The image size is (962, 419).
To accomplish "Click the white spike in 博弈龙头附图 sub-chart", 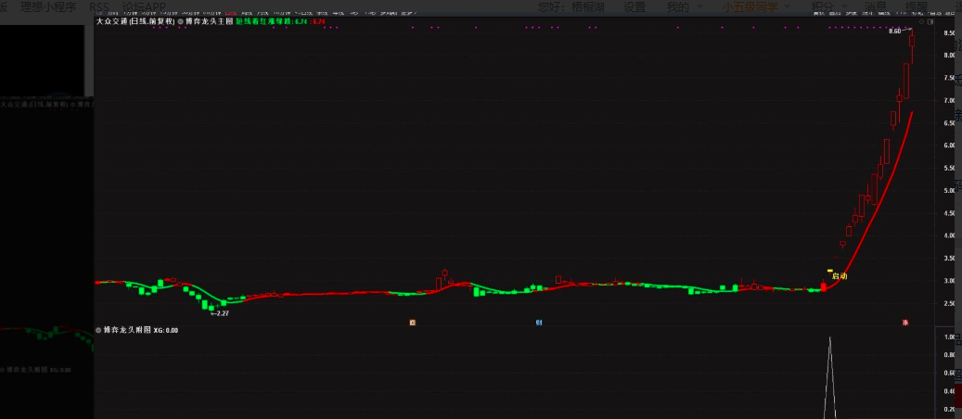I will click(x=830, y=371).
